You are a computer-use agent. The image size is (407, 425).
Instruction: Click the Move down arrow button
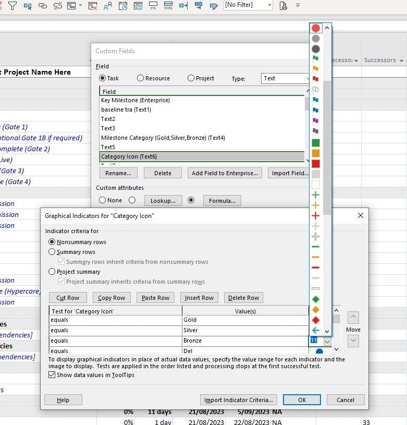coord(353,341)
